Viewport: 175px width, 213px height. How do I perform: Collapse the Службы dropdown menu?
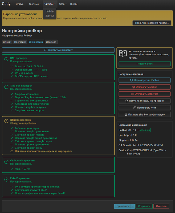[50, 4]
